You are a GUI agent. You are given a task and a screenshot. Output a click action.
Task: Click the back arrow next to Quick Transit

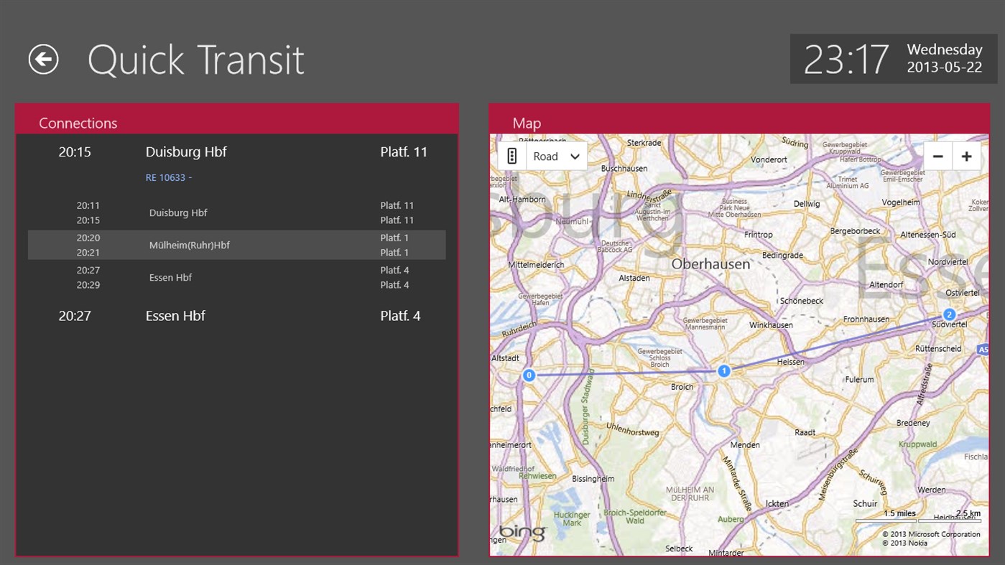(x=43, y=59)
